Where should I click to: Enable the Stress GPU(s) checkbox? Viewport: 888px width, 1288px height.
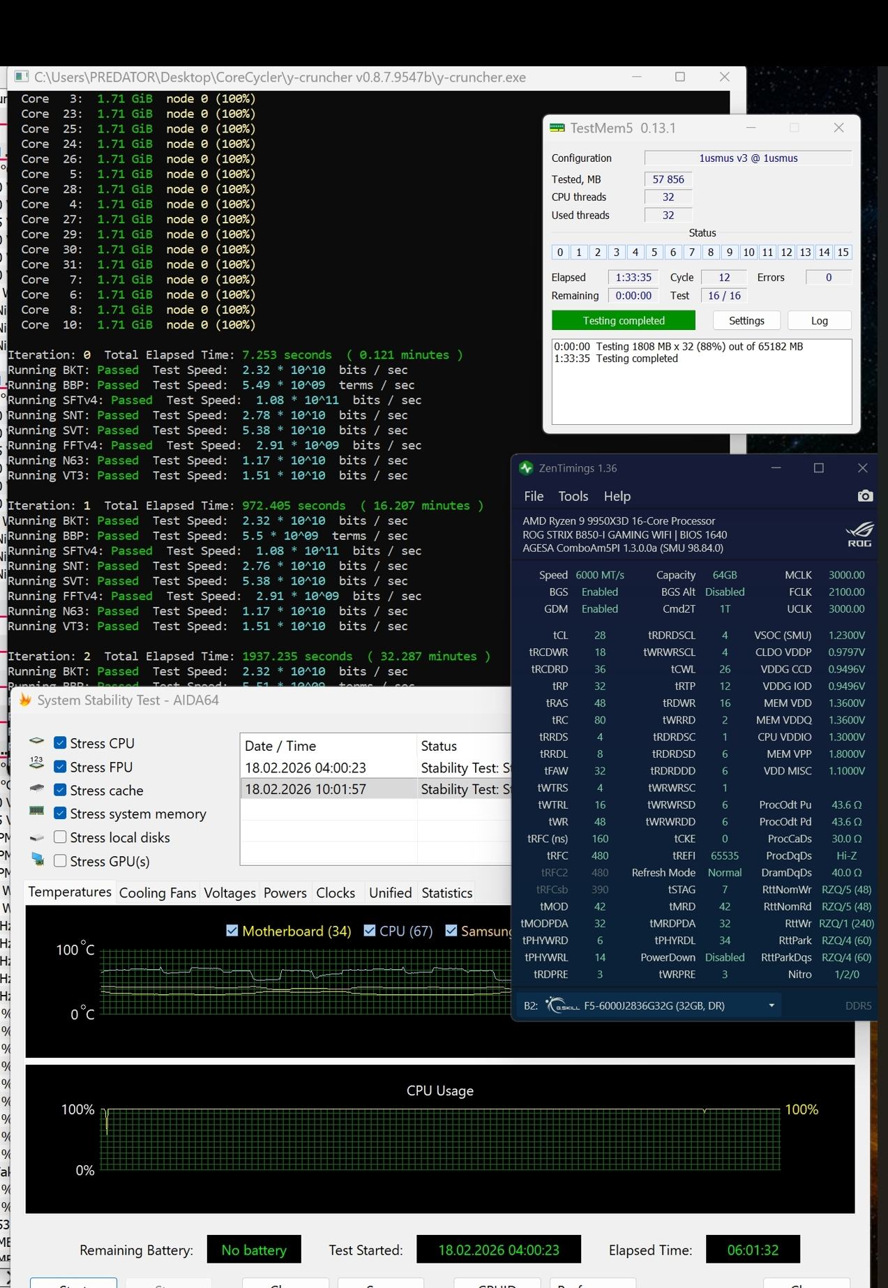click(61, 861)
